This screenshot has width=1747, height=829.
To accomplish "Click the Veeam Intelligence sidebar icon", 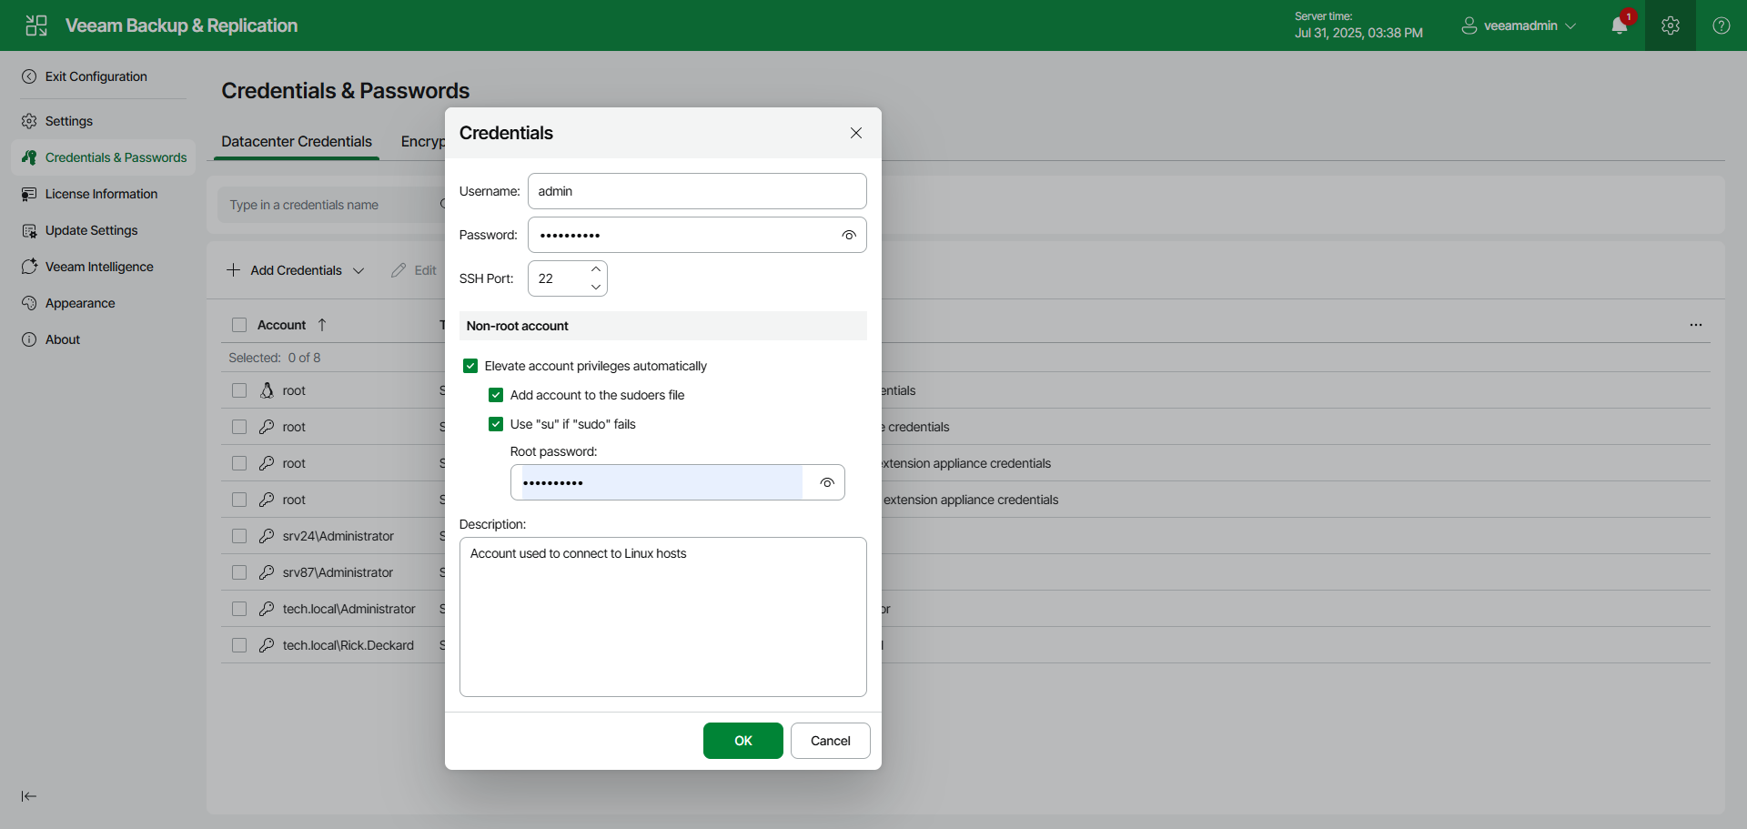I will pos(30,266).
